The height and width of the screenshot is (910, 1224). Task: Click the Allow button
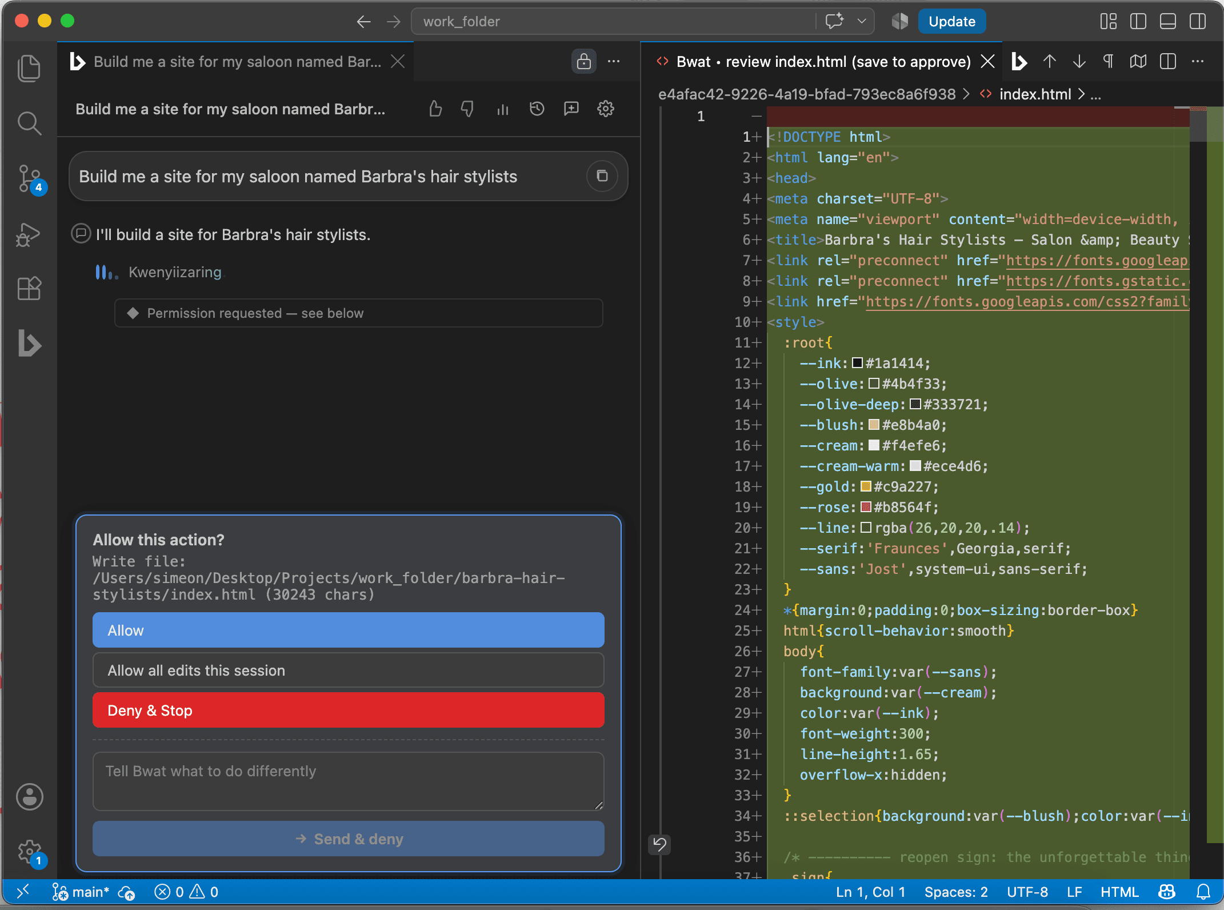pos(348,630)
